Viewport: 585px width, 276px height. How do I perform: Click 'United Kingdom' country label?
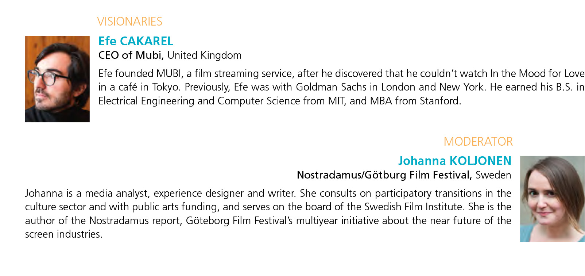point(204,55)
